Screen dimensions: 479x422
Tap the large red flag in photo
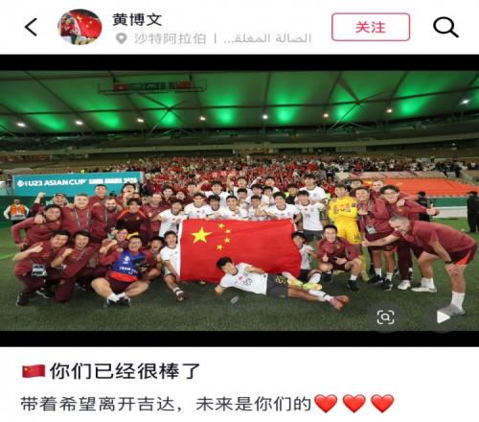click(x=239, y=250)
